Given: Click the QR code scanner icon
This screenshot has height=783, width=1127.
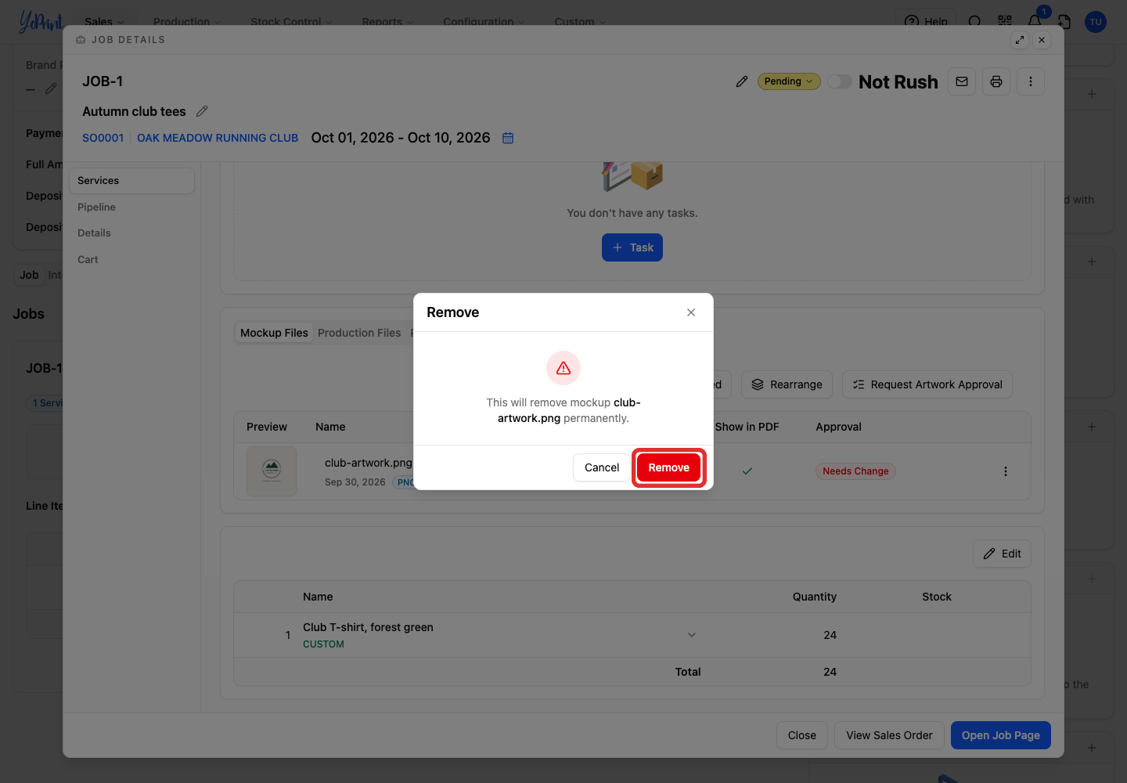Looking at the screenshot, I should tap(1005, 21).
